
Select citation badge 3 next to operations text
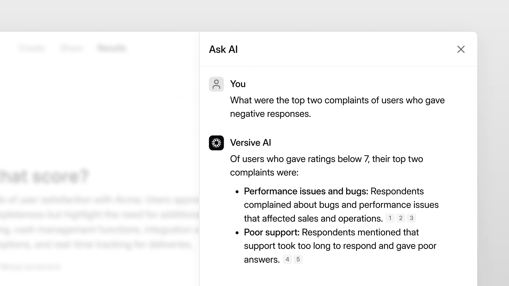point(411,218)
